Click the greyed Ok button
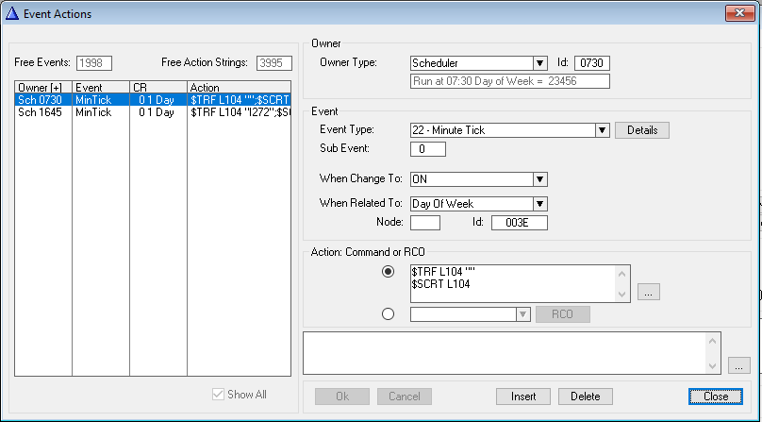This screenshot has height=422, width=762. [342, 397]
